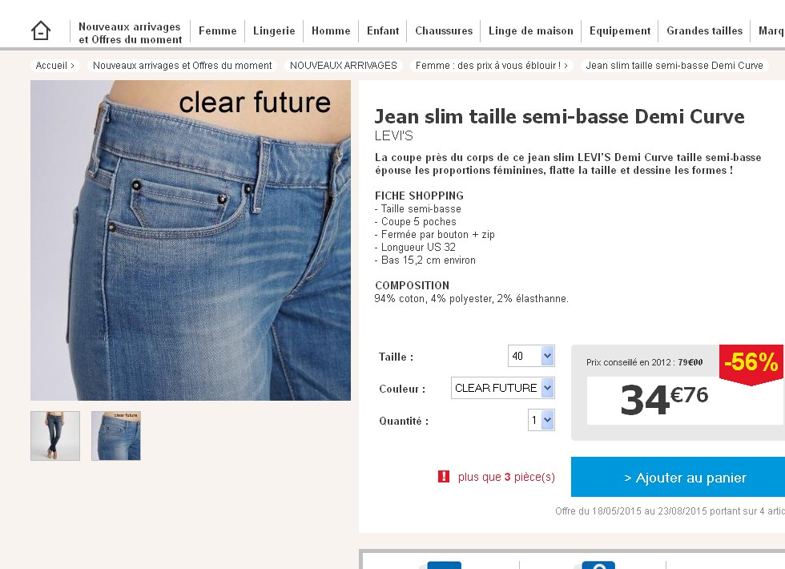Open the Quantité dropdown
This screenshot has height=569, width=785.
click(x=541, y=420)
